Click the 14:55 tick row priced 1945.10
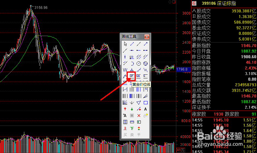 pos(224,120)
